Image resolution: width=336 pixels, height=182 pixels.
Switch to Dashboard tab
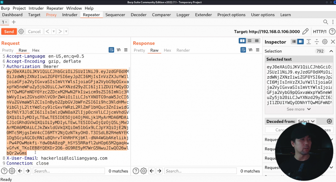tap(12, 15)
